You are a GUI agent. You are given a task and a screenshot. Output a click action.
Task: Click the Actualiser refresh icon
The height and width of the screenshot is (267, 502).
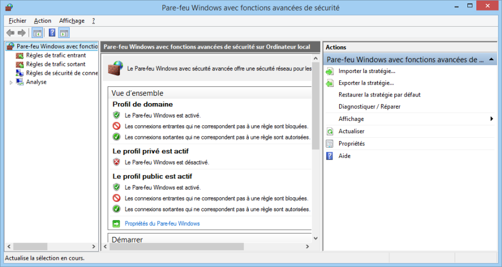[x=330, y=132]
